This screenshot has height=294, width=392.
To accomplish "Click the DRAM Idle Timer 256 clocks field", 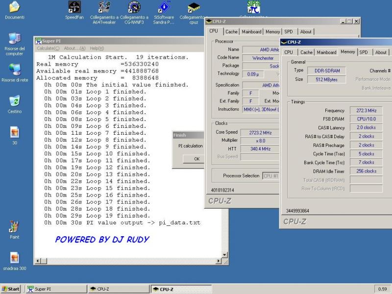I will point(366,171).
